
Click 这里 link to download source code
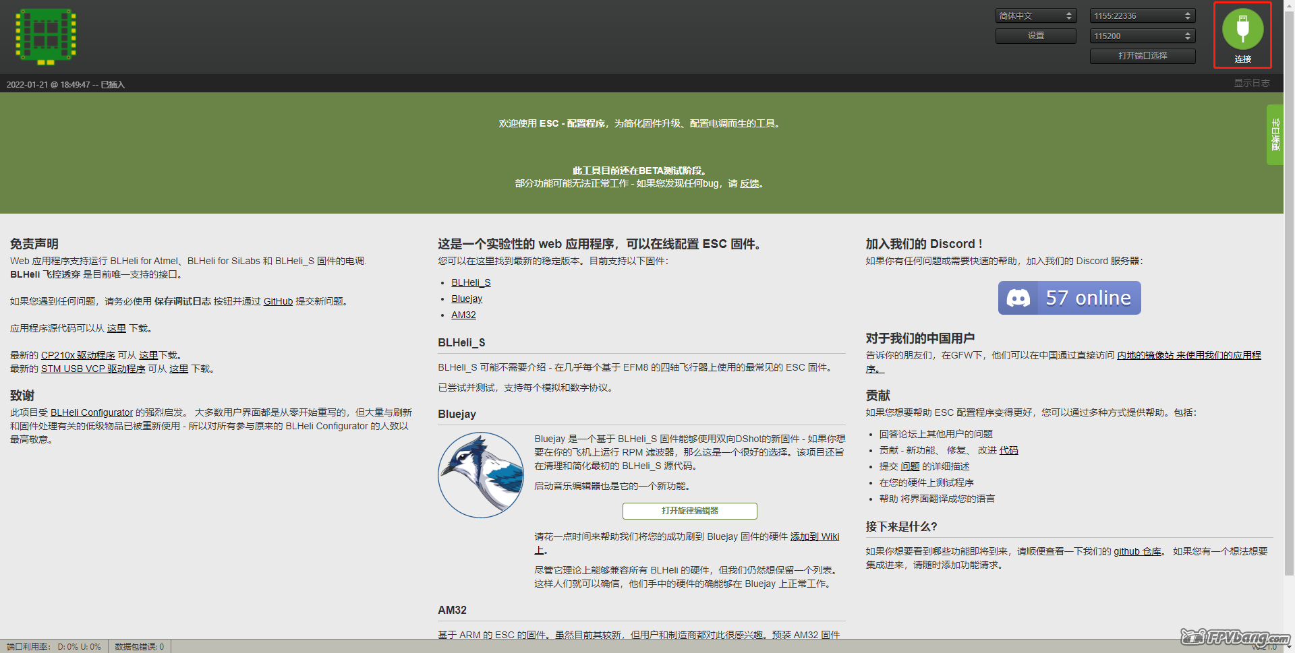tap(117, 328)
